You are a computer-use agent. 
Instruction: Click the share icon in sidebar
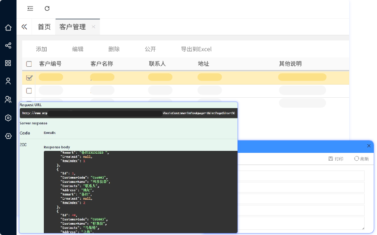click(8, 46)
